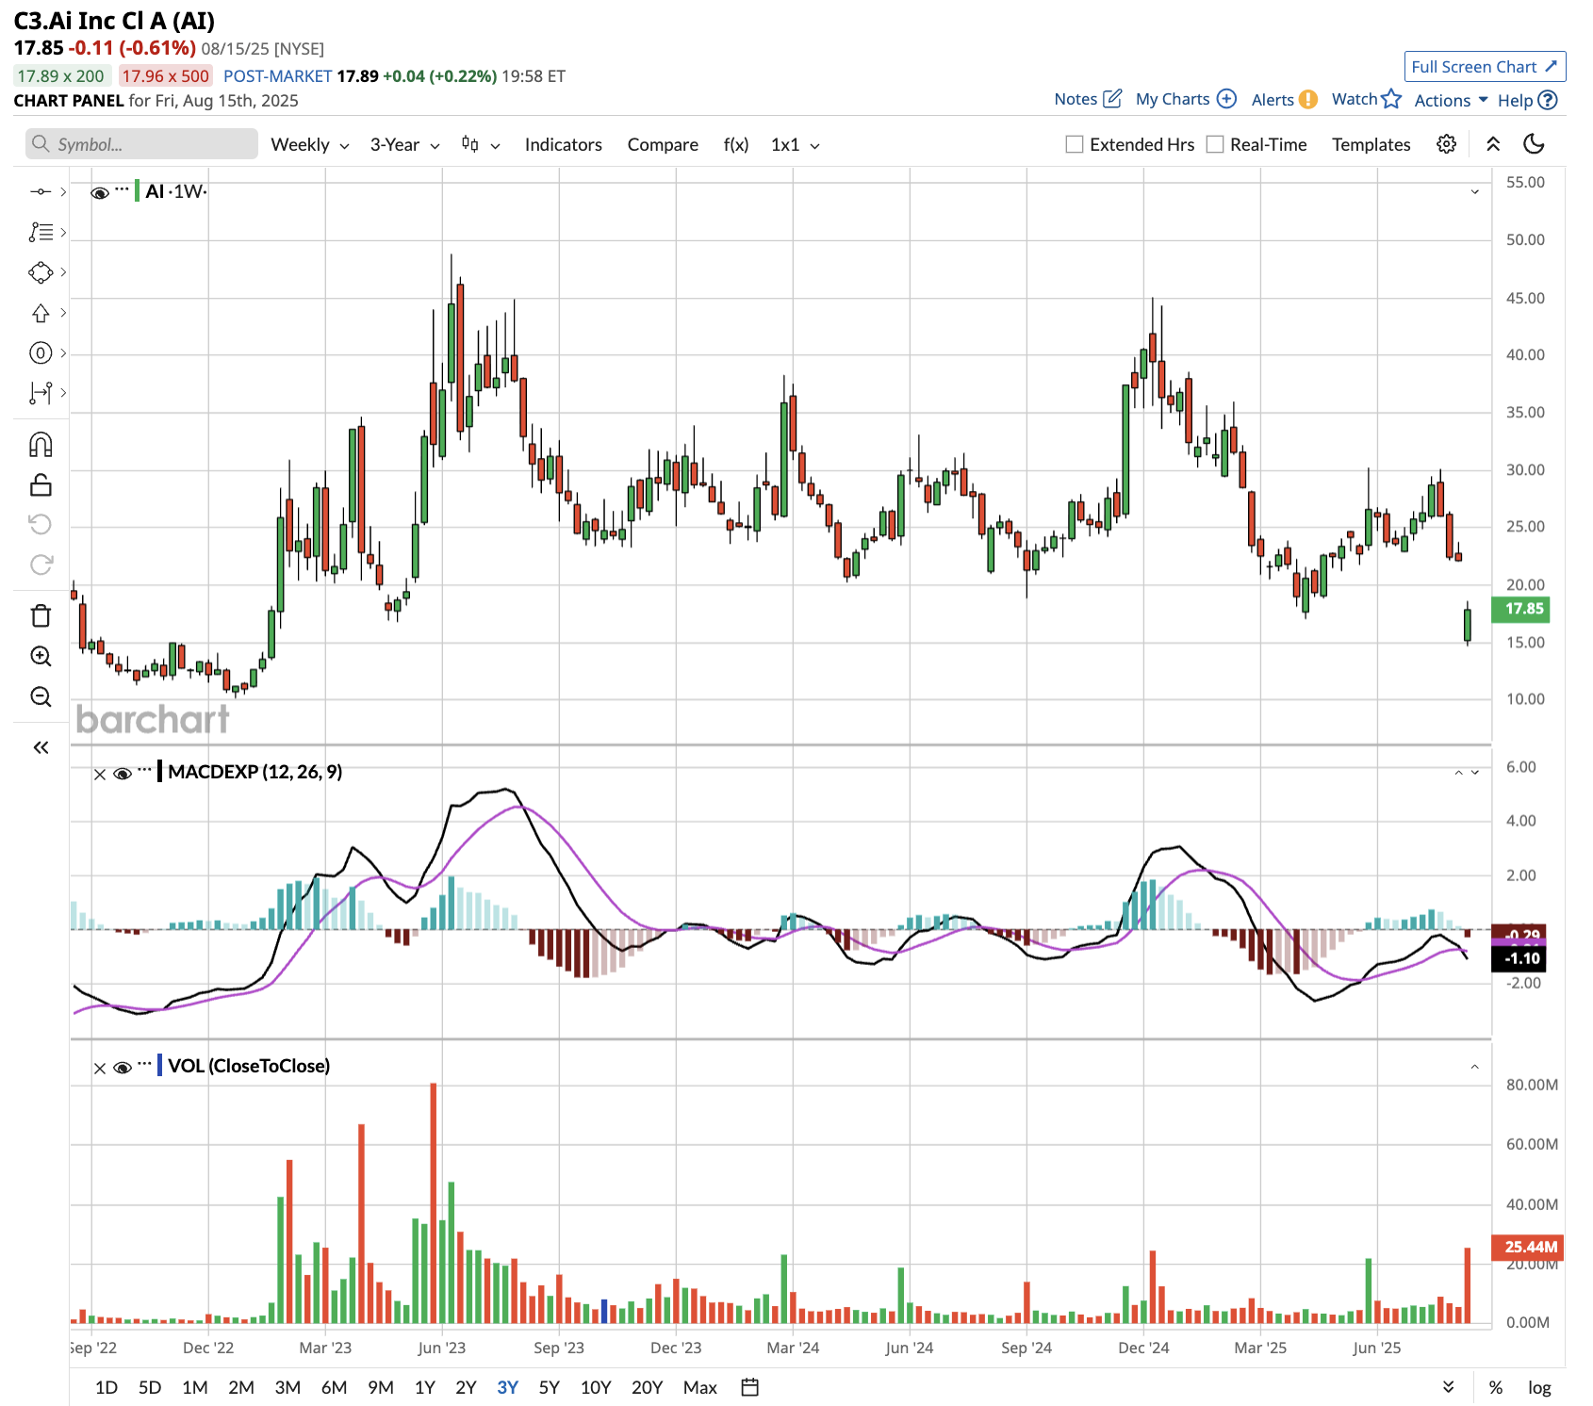Expand more options double chevron down
Image resolution: width=1593 pixels, height=1406 pixels.
coord(1449,1387)
